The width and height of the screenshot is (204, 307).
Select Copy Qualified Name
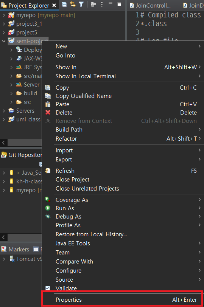tap(123, 96)
